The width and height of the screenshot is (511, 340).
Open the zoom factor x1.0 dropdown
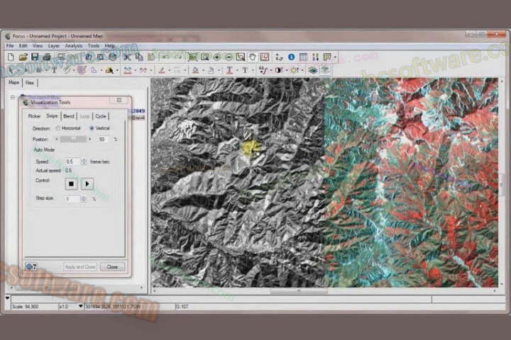click(x=80, y=307)
